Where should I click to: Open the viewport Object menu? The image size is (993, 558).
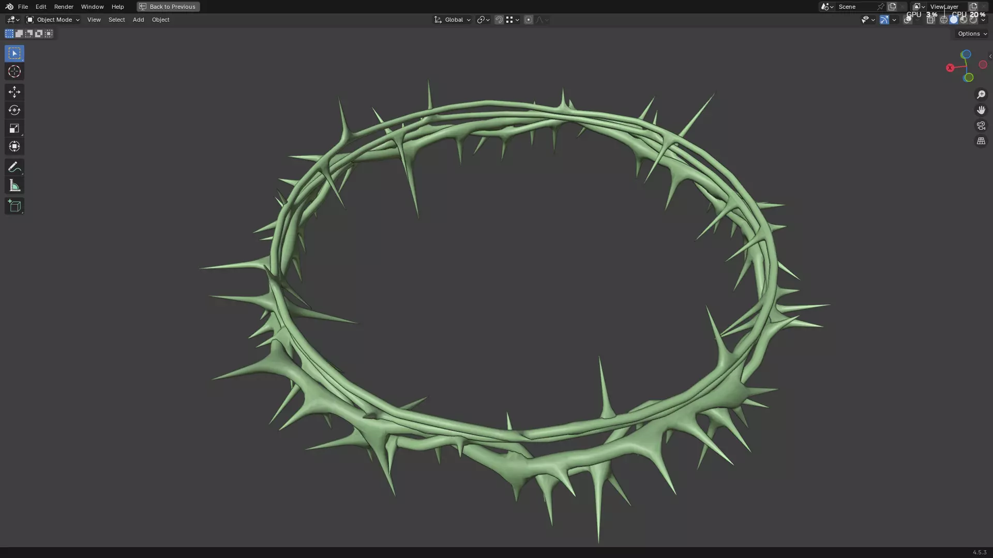(x=160, y=20)
